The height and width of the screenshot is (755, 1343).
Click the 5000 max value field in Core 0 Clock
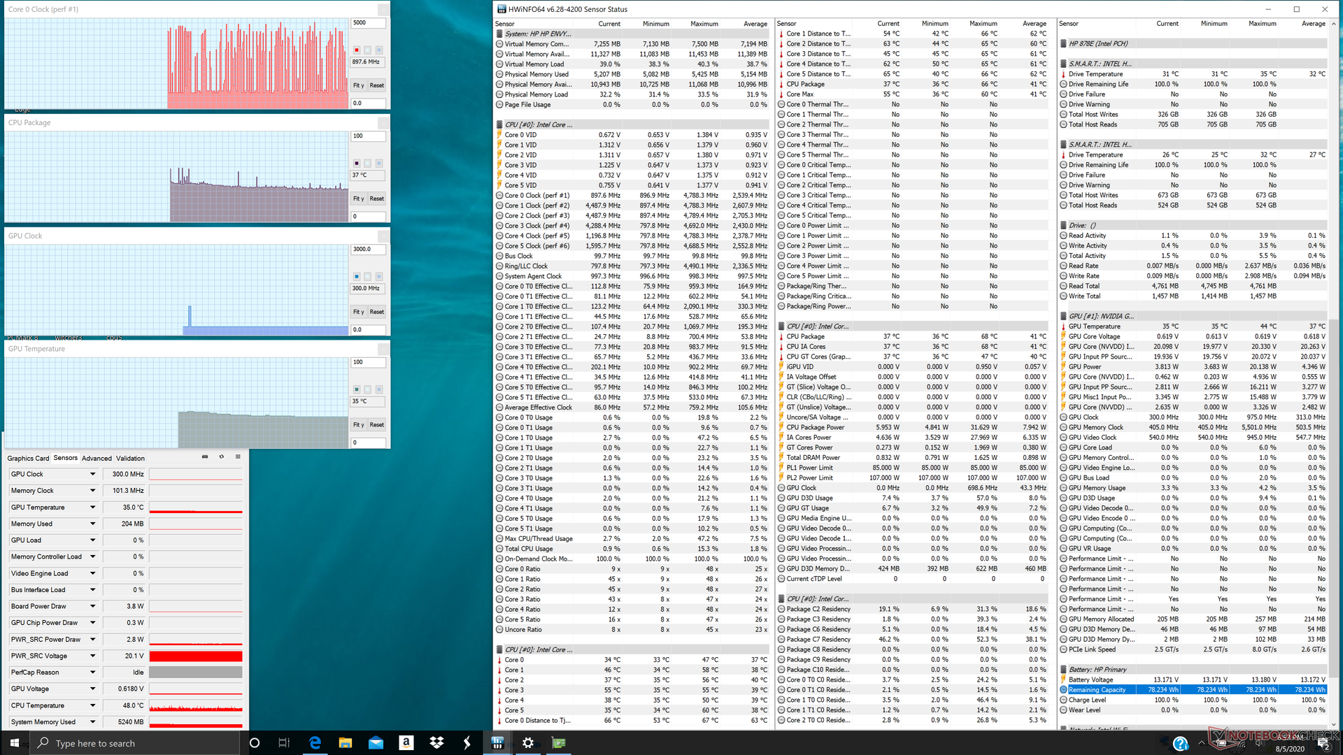368,23
